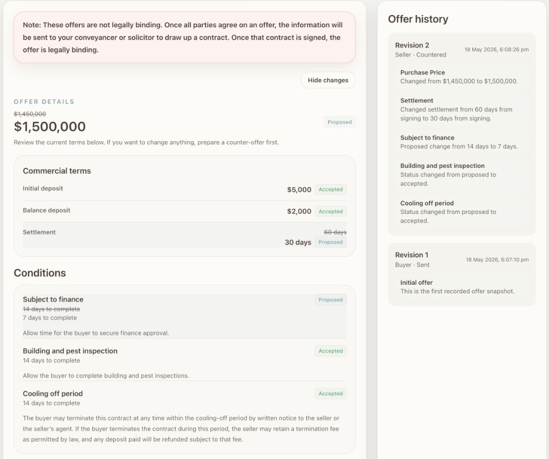Screen dimensions: 549x459
Task: Click the Accepted badge for Balance deposit
Action: tap(330, 211)
